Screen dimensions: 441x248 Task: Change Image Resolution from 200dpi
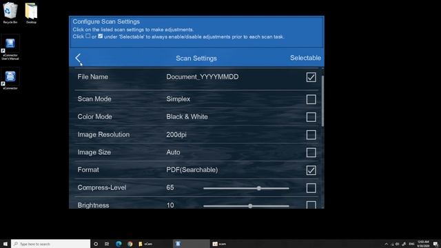pos(176,135)
